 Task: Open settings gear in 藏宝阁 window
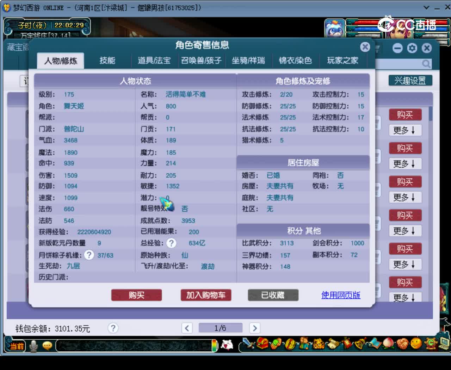pos(412,48)
